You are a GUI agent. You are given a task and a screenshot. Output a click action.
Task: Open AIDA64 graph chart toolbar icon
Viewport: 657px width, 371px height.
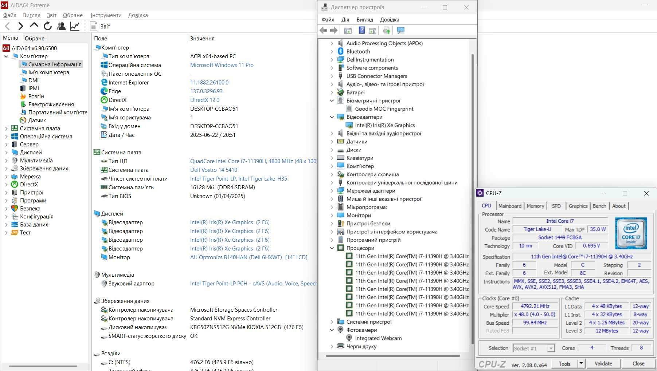click(x=75, y=26)
